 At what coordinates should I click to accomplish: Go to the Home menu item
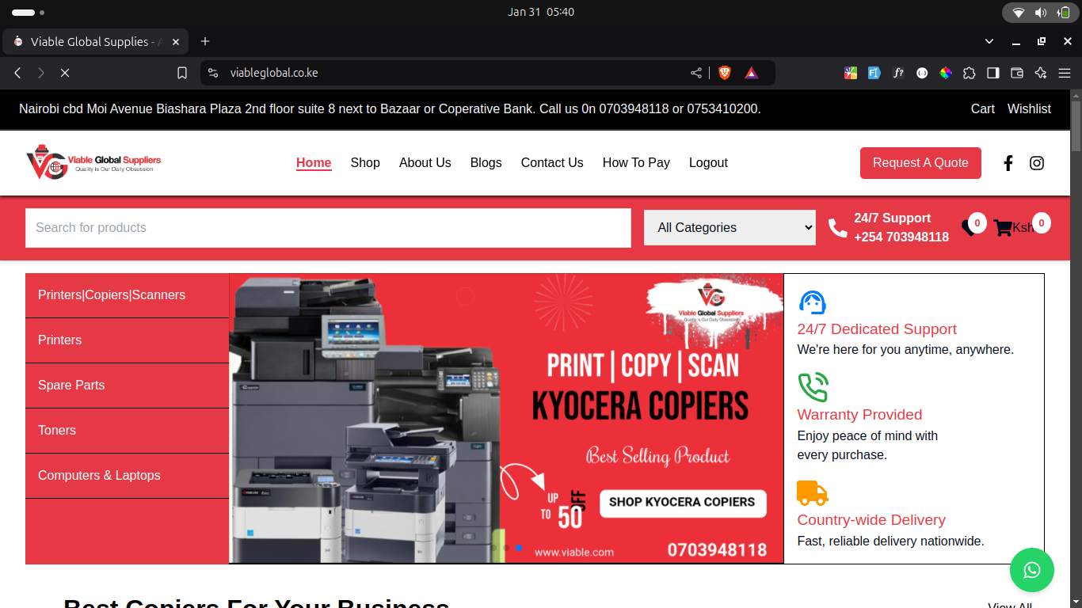tap(314, 163)
